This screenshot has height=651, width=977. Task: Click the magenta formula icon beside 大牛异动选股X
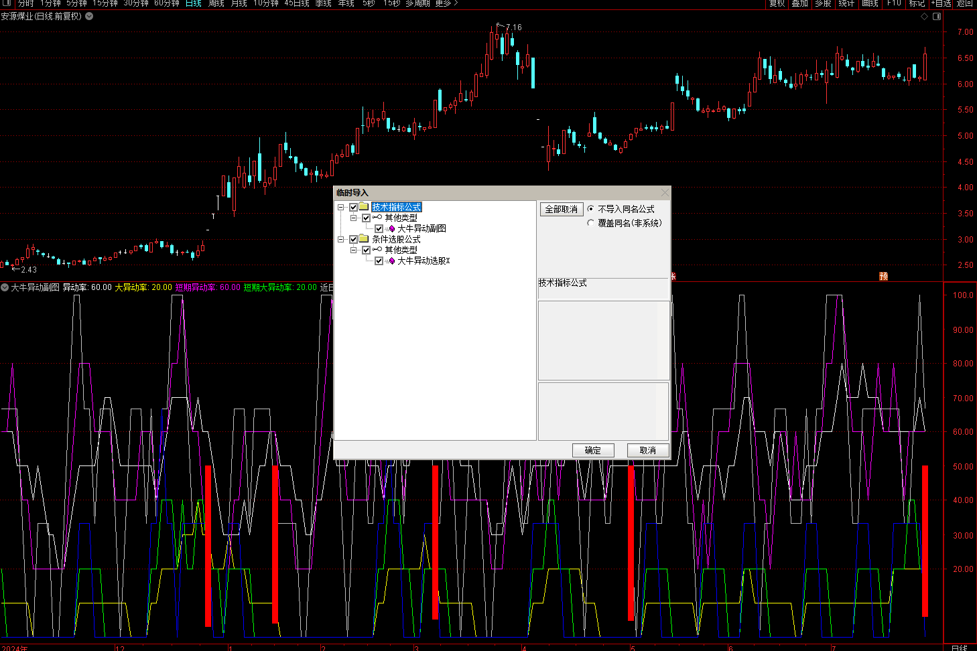pos(391,261)
